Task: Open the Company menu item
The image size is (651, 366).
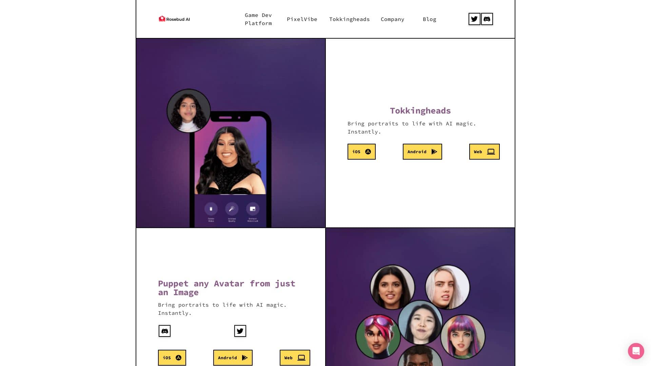Action: click(x=392, y=19)
